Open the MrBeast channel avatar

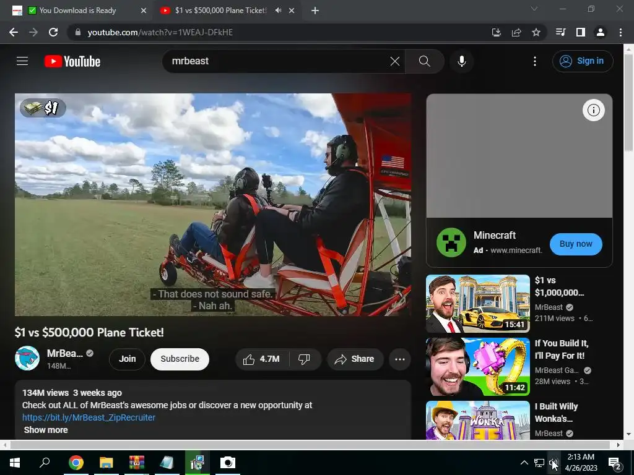pyautogui.click(x=27, y=358)
